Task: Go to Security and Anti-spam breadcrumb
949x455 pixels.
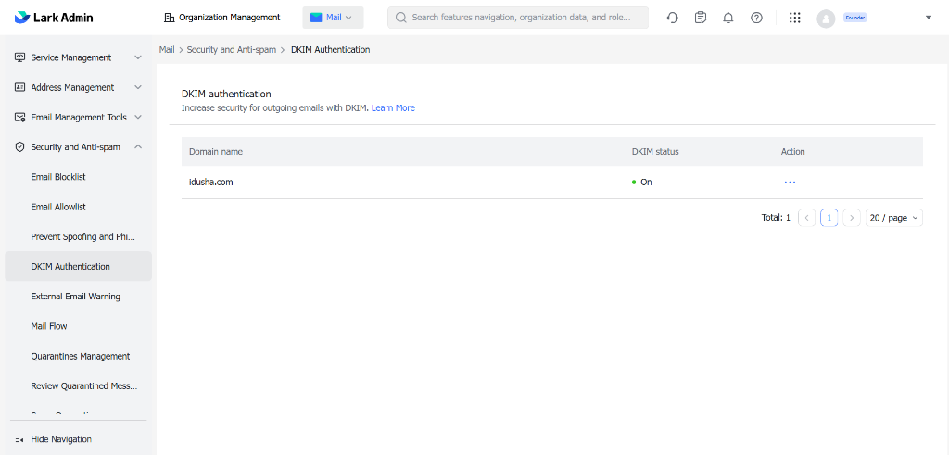Action: (232, 50)
